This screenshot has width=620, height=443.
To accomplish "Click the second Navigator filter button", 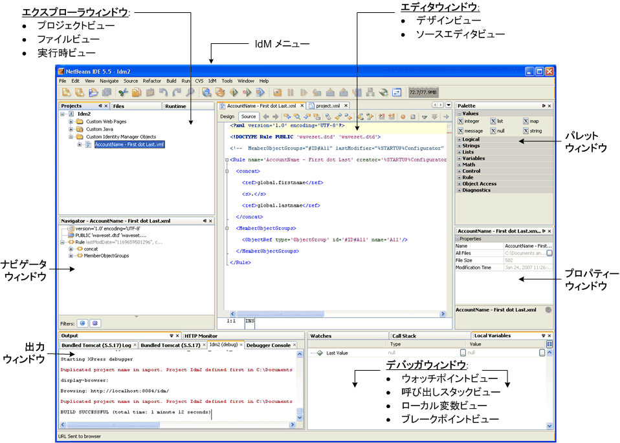I will click(x=95, y=323).
